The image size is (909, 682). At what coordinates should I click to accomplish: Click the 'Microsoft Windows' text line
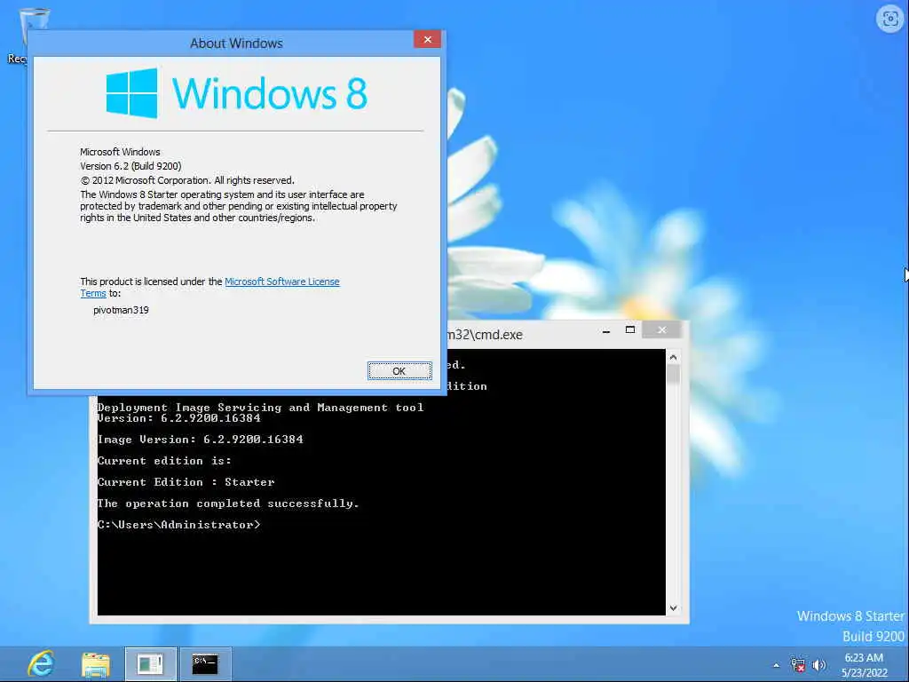[x=120, y=152]
